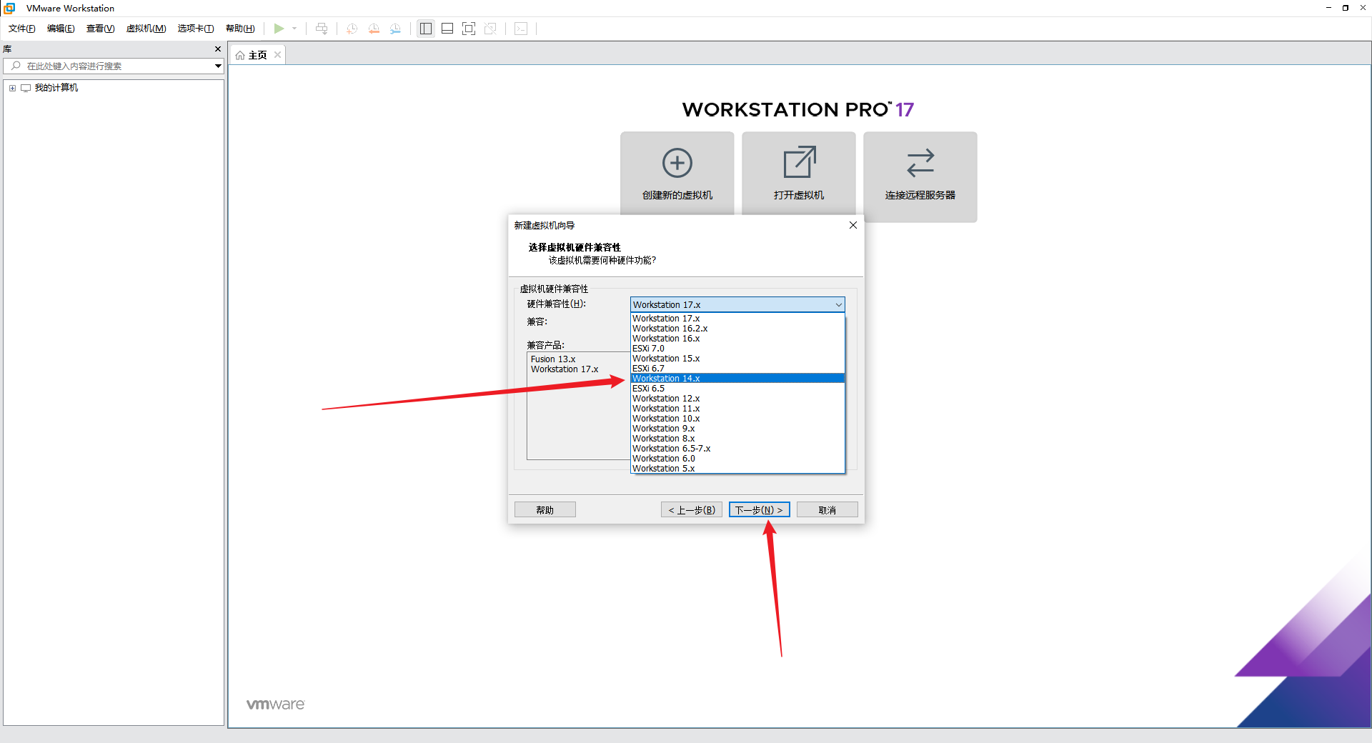The width and height of the screenshot is (1372, 743).
Task: Click the 连接远程服务器 arrows tile
Action: [920, 176]
